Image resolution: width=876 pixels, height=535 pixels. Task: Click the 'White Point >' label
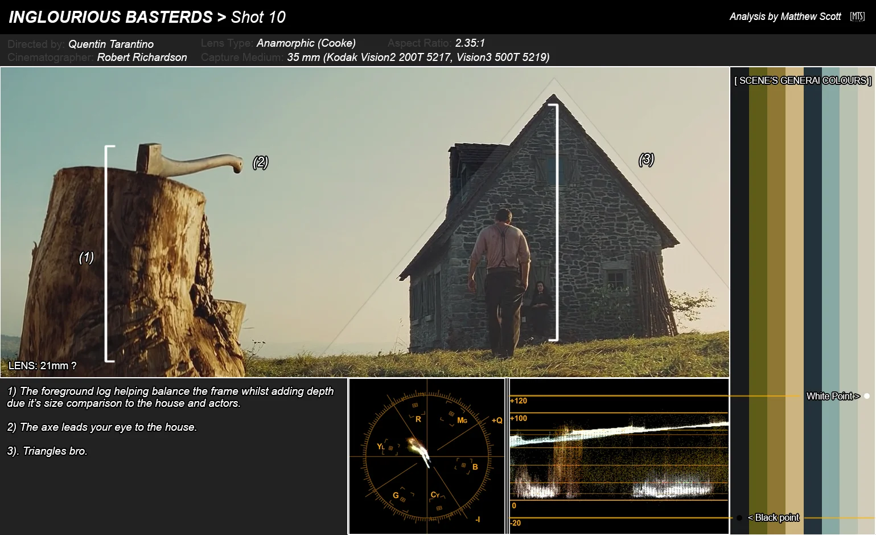(x=833, y=396)
